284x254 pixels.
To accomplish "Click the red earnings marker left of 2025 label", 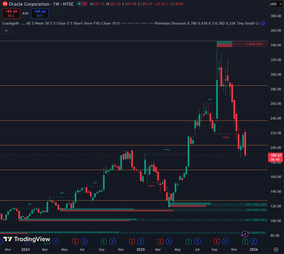I will (x=132, y=242).
